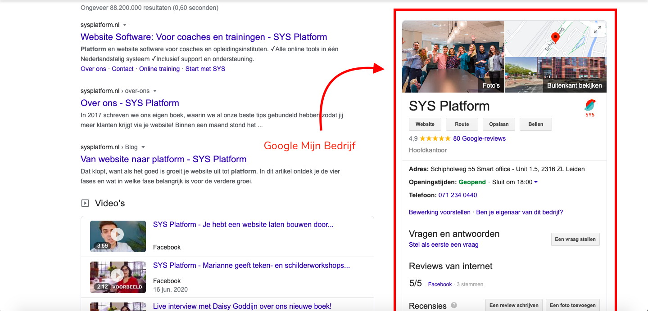Expand the dropdown next to sysplatform.nl result

point(125,25)
